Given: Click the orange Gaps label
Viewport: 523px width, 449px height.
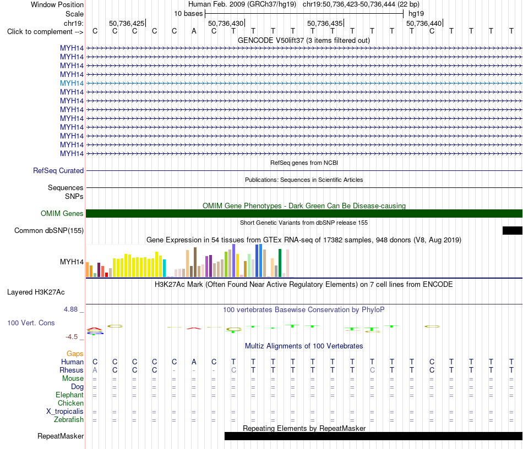Looking at the screenshot, I should (75, 353).
